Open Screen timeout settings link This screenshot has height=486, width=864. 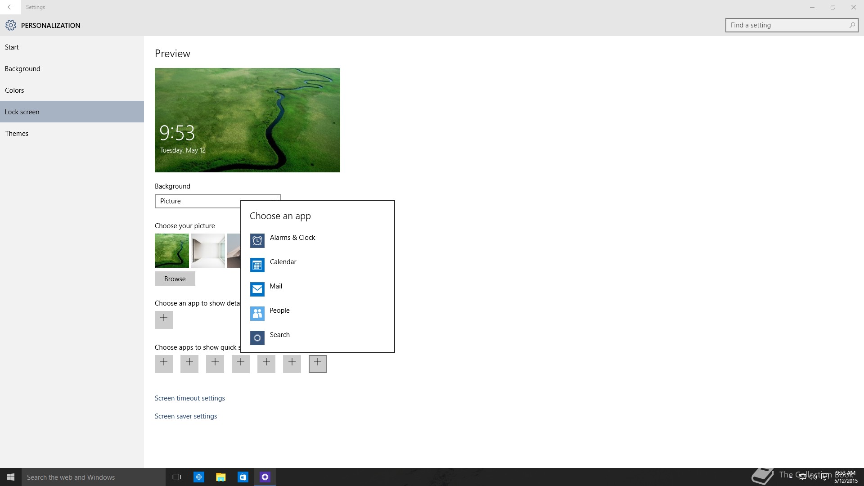click(x=190, y=398)
